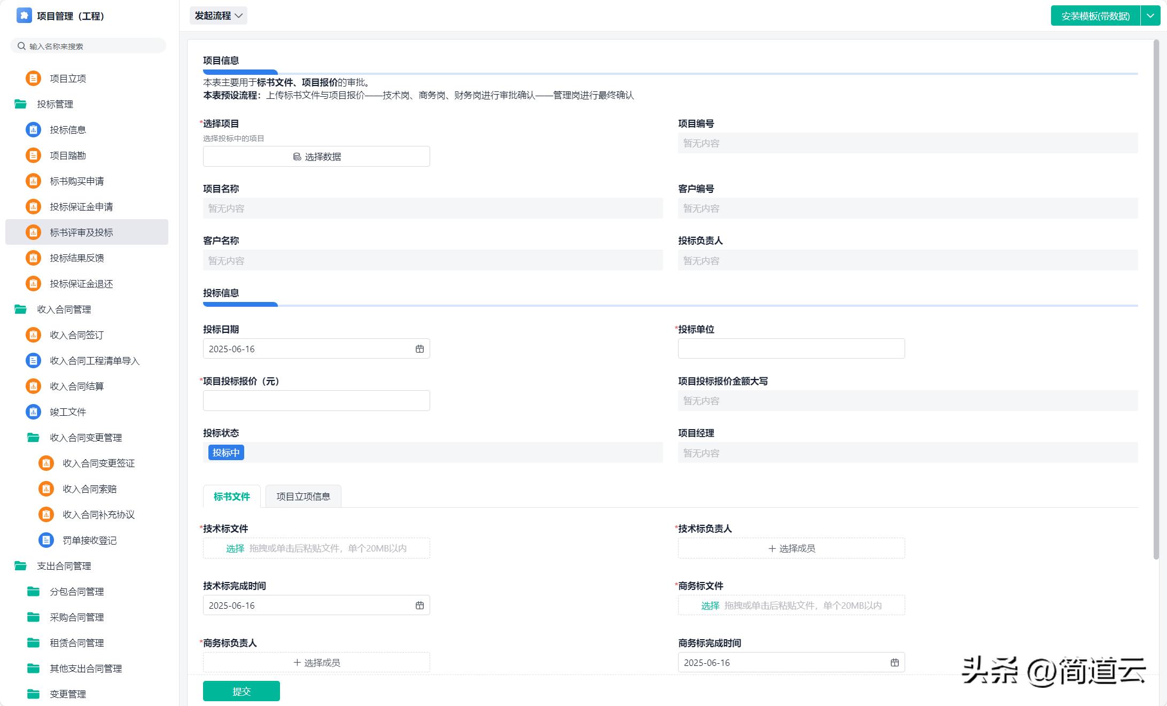Click the search magnifier icon in sidebar
Image resolution: width=1167 pixels, height=706 pixels.
pos(21,46)
